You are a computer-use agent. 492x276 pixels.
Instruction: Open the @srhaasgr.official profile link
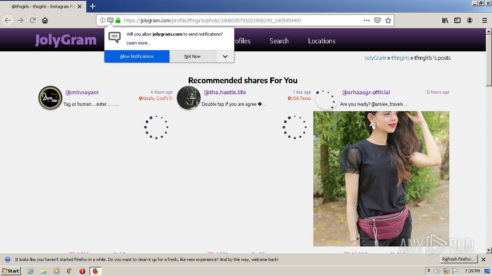click(366, 92)
